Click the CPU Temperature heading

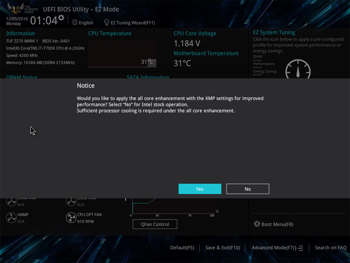click(x=109, y=33)
